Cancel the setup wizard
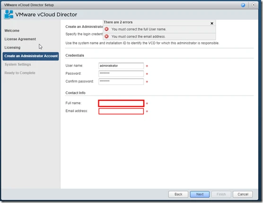The width and height of the screenshot is (263, 203). point(243,194)
